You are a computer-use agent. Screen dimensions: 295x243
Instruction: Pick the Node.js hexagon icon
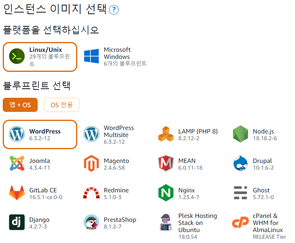240,134
